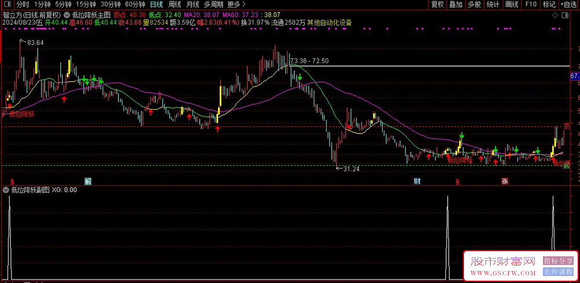Switch to the 周线 weekly chart
Viewport: 580px width, 283px height.
pos(174,5)
